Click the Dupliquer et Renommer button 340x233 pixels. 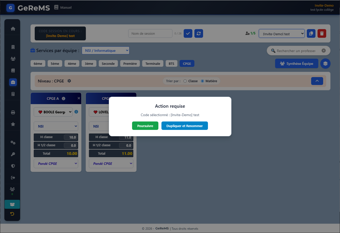tap(185, 126)
